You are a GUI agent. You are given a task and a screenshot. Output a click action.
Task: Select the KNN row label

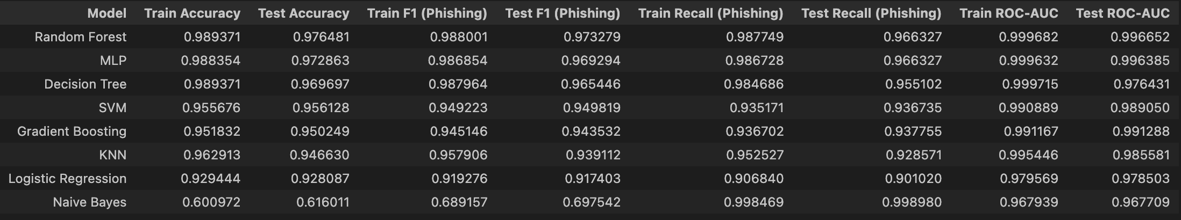112,155
